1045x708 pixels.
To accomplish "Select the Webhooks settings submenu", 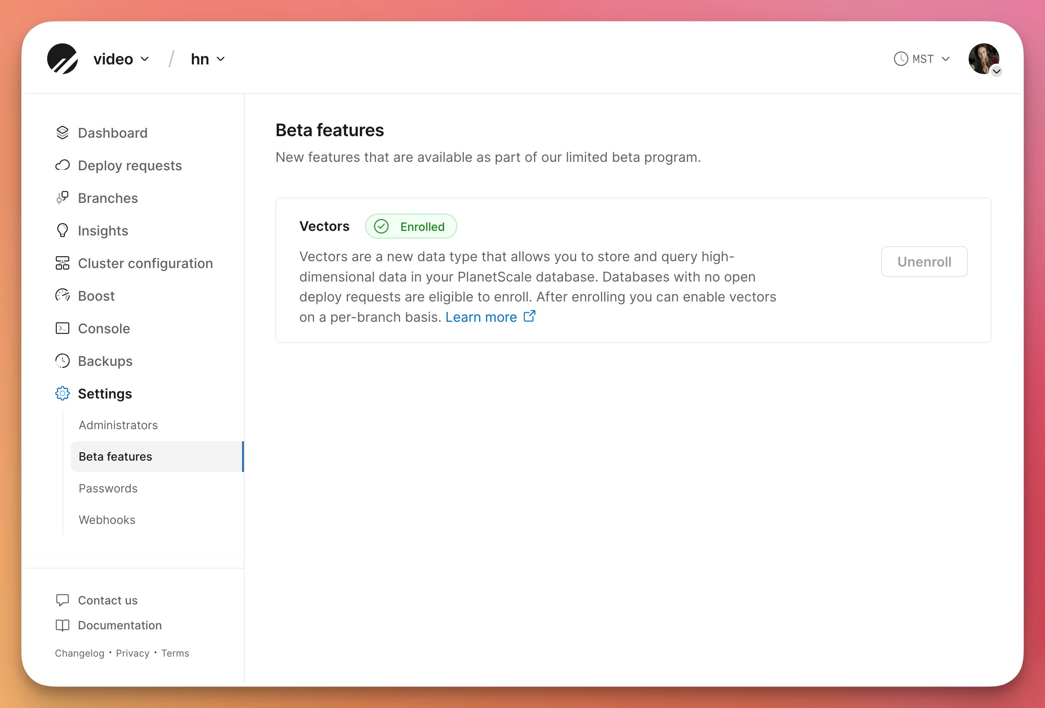I will (106, 519).
